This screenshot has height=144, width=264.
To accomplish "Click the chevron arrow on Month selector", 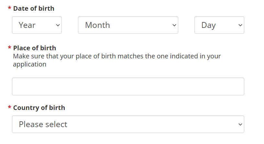I will (174, 25).
